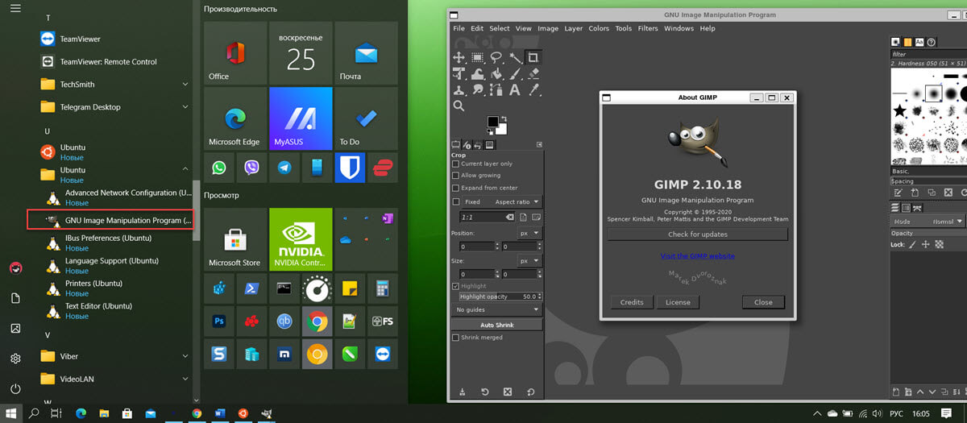Enable Allow growing checkbox
Screen dimensions: 967x423
click(x=456, y=175)
